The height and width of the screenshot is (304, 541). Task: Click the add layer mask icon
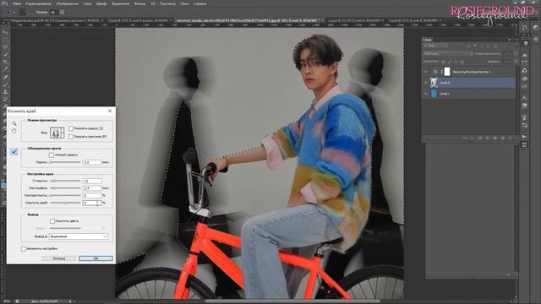pyautogui.click(x=480, y=138)
